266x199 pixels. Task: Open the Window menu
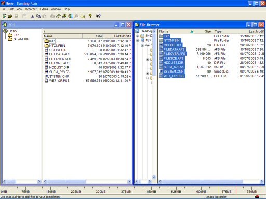pos(56,9)
